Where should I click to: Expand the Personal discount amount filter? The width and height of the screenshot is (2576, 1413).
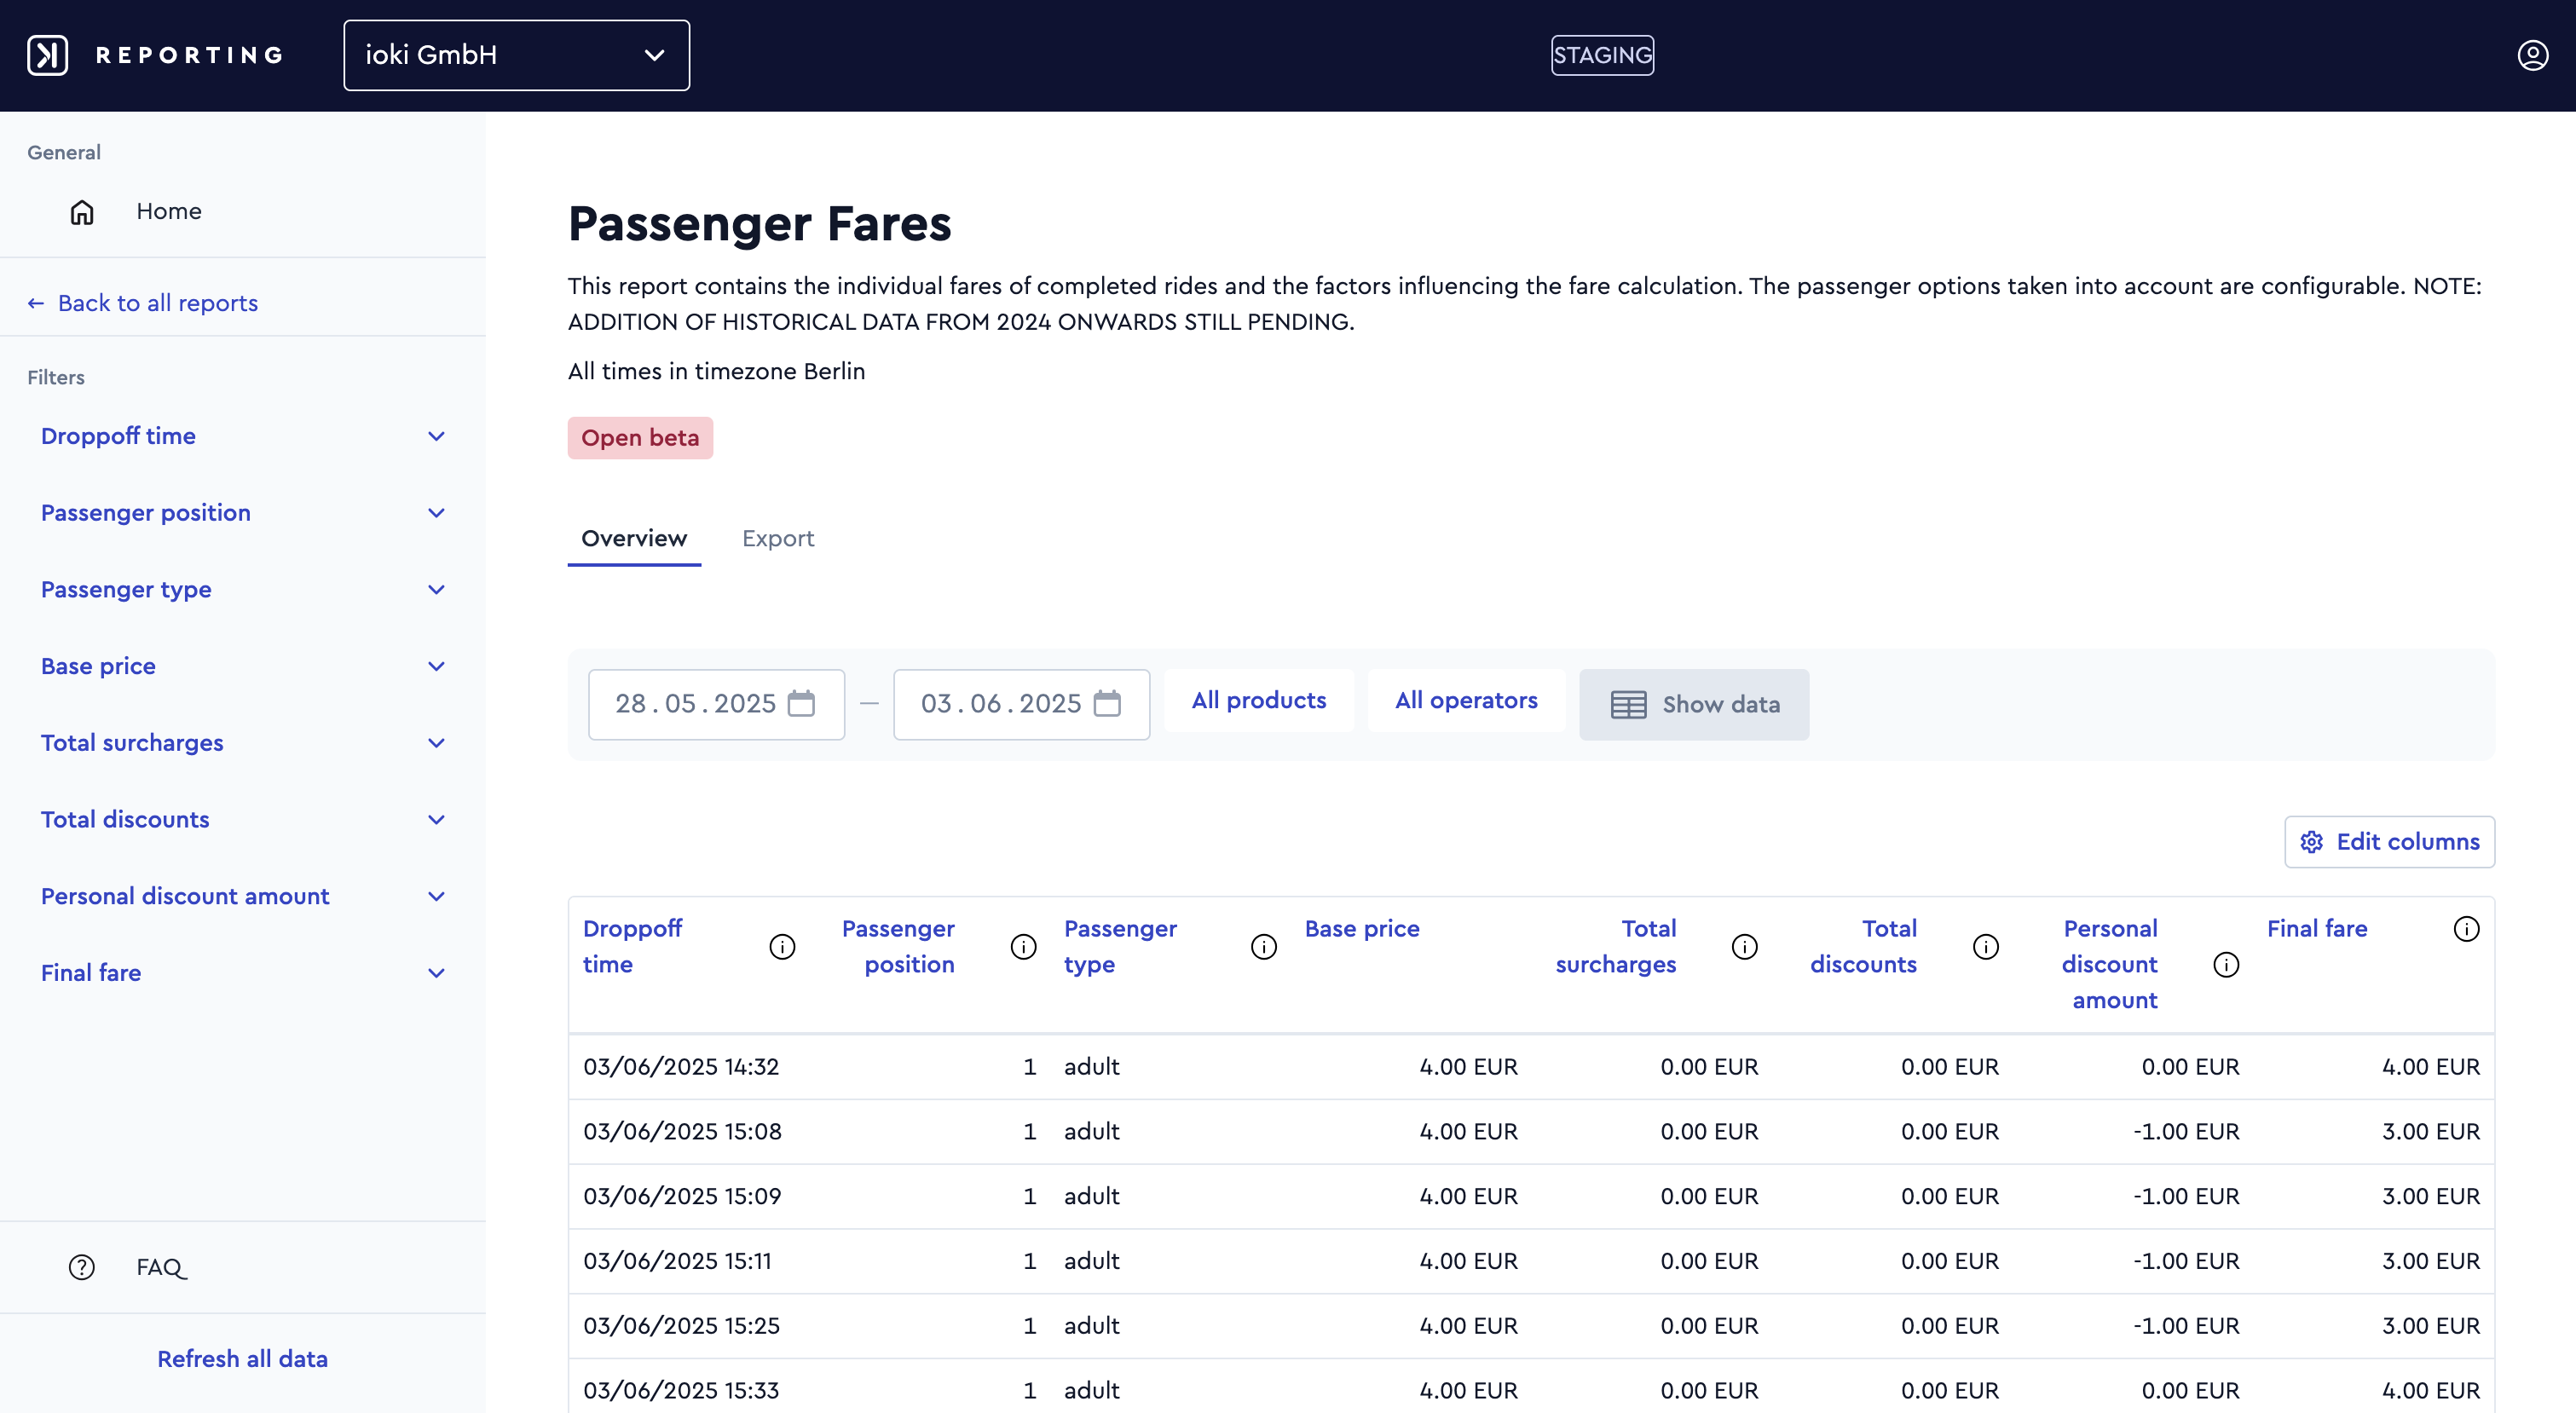[243, 896]
